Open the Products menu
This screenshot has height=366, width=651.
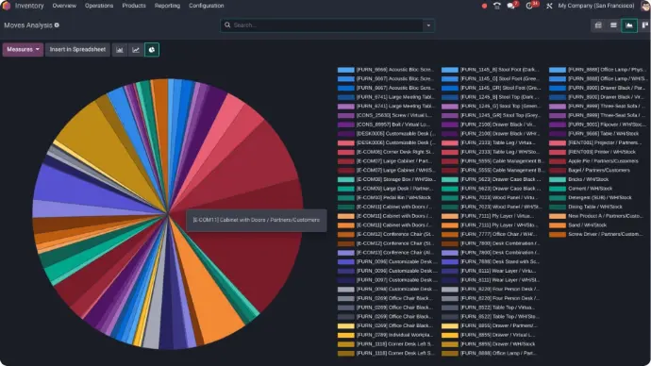pos(134,6)
